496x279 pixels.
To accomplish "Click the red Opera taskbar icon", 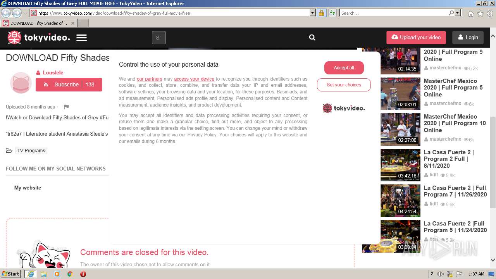I will coord(83,274).
